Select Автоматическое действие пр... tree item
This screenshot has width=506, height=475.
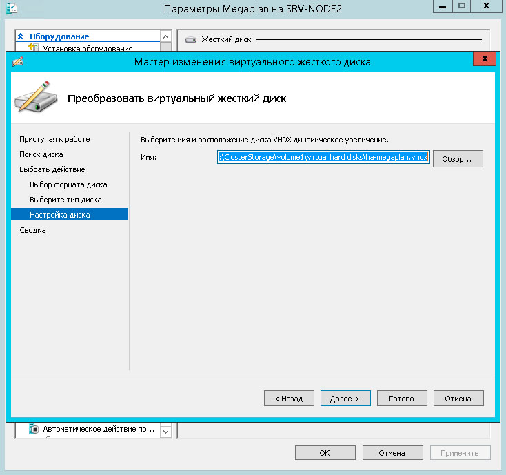click(99, 429)
